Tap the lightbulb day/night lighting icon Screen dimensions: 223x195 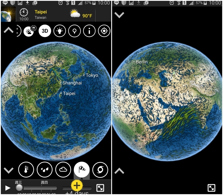tap(60, 31)
